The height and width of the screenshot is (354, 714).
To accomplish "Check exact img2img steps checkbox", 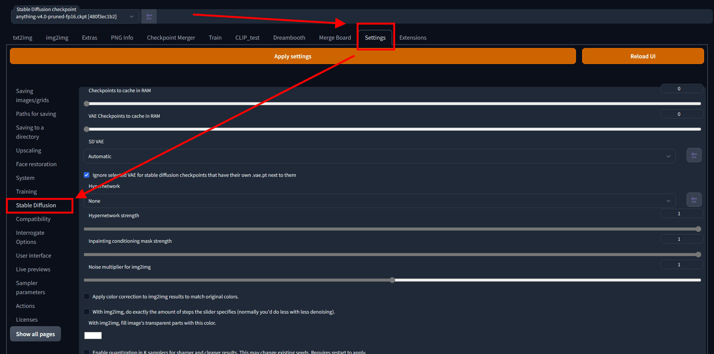I will pos(87,312).
